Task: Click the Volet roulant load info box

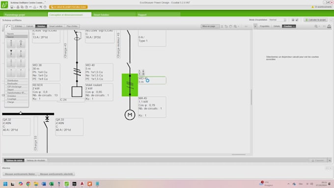Action: coord(99,92)
